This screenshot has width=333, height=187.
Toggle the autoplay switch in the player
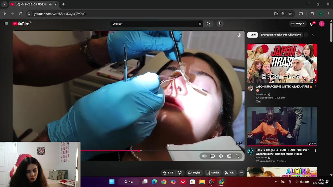[204, 156]
